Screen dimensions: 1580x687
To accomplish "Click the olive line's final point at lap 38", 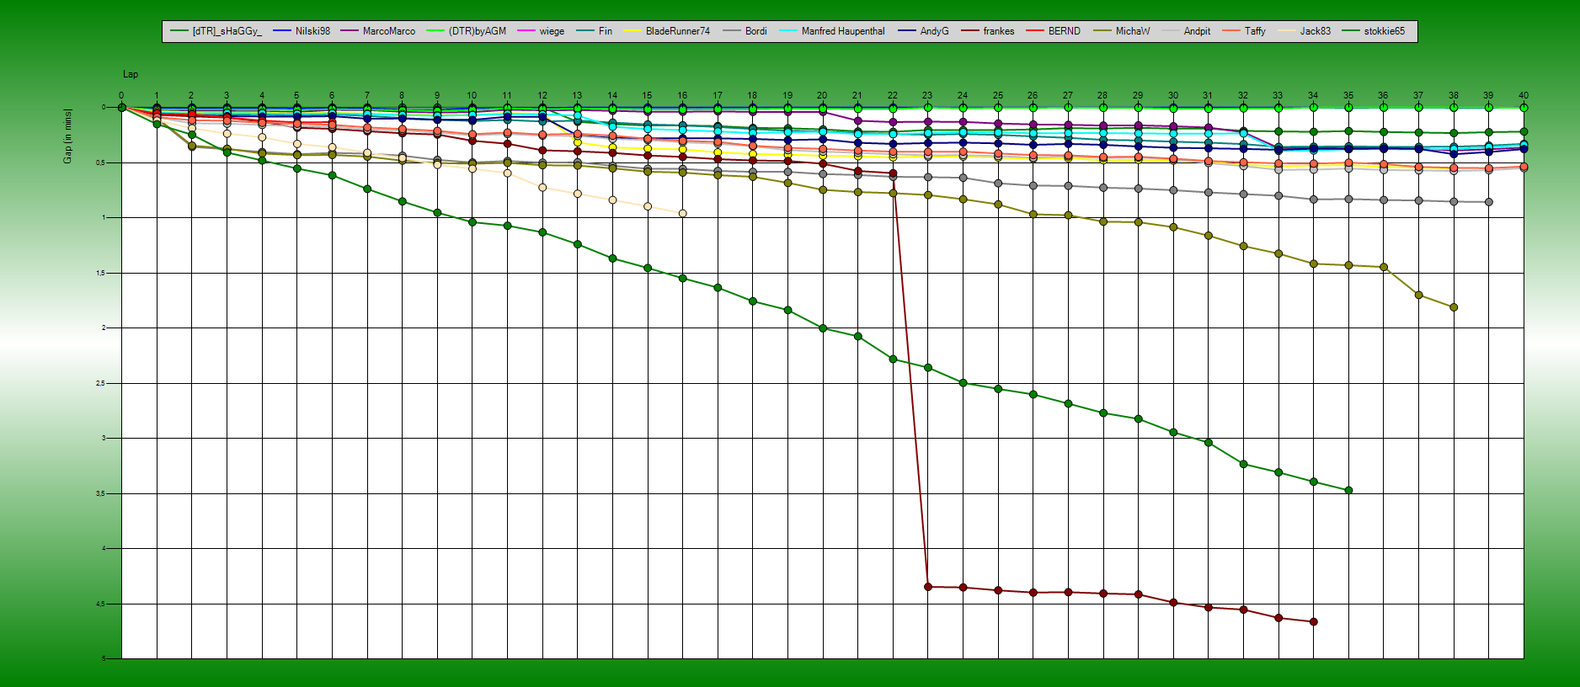I will (x=1454, y=307).
